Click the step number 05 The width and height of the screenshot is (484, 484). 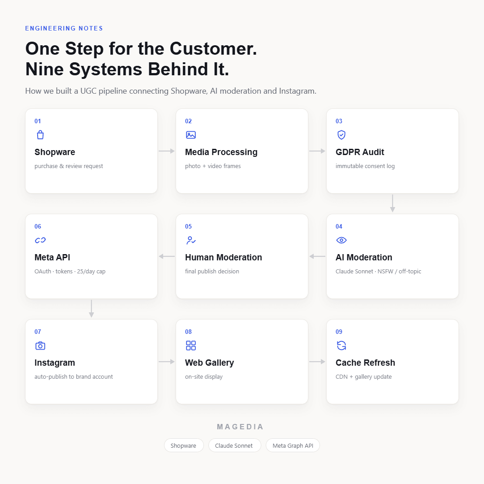(x=188, y=226)
